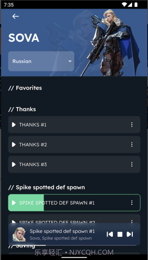Open more options for THANKS #3

(x=132, y=164)
